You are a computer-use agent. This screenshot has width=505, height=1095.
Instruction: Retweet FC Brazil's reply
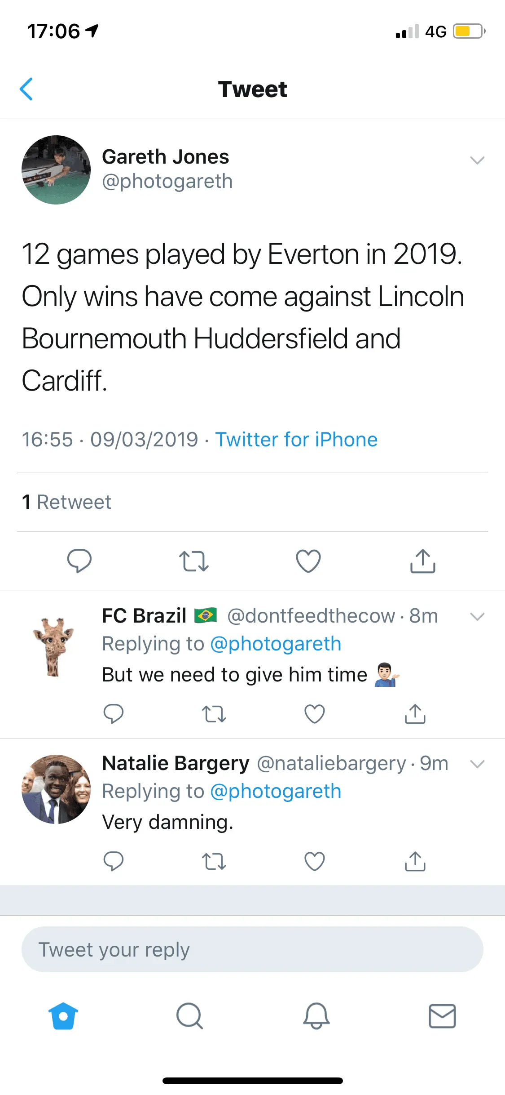[214, 714]
